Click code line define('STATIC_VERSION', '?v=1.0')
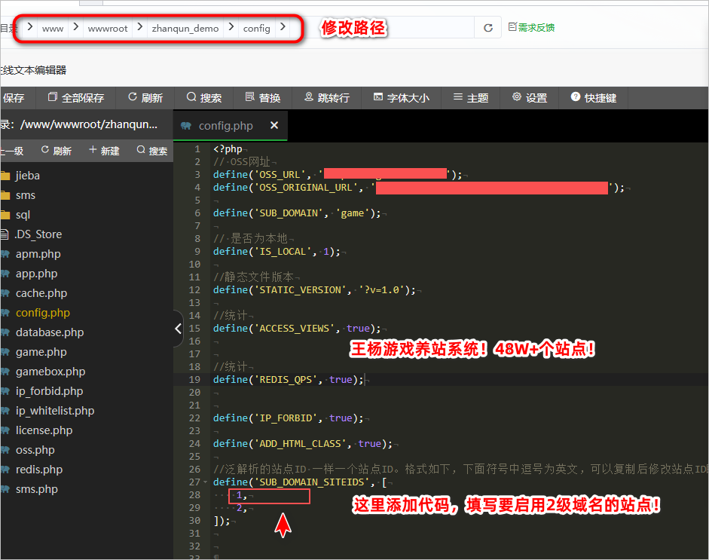The height and width of the screenshot is (560, 709). (x=315, y=290)
